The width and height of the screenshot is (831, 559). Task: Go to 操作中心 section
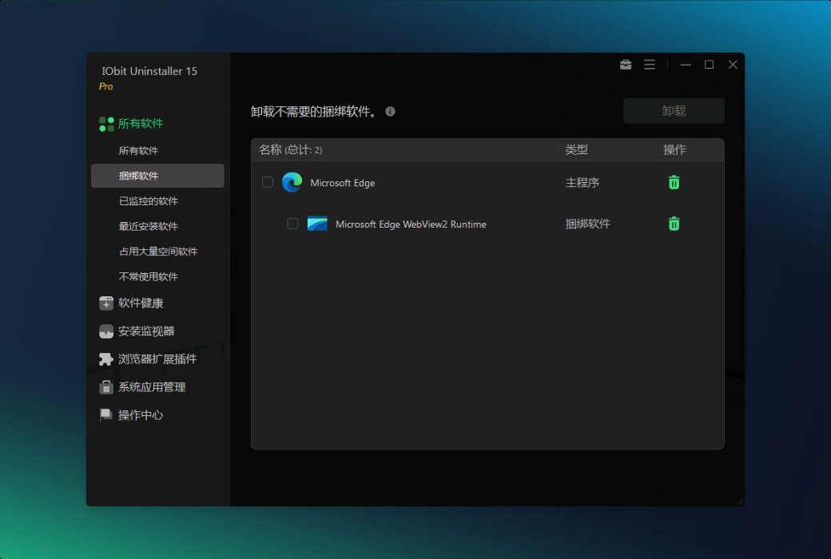pyautogui.click(x=141, y=415)
